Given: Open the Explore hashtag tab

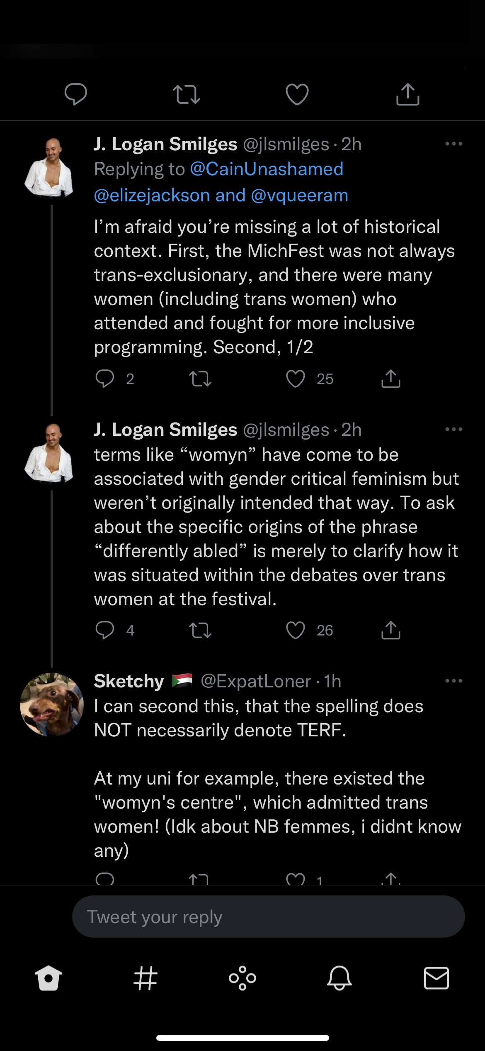Looking at the screenshot, I should coord(145,978).
